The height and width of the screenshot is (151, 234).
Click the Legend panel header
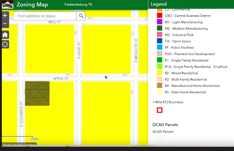(x=190, y=4)
